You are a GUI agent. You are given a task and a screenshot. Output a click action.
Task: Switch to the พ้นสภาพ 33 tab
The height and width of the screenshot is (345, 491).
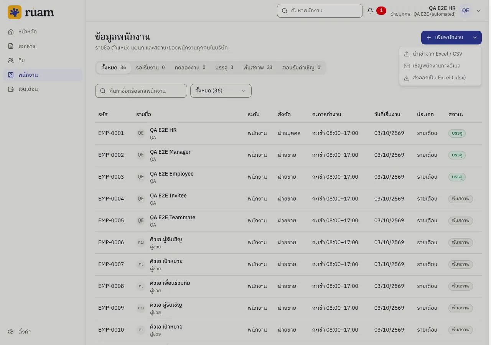pos(258,67)
